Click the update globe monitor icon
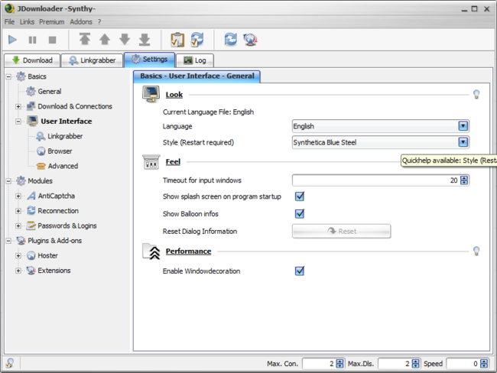Screen dimensions: 497x373 coord(250,40)
